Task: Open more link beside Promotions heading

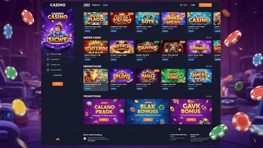Action: 209,96
